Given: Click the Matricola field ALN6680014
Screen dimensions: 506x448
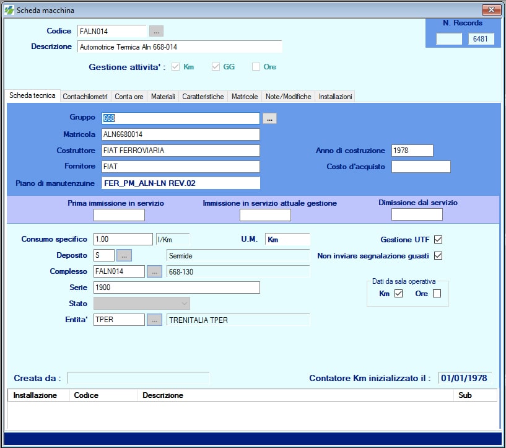Looking at the screenshot, I should click(x=181, y=134).
